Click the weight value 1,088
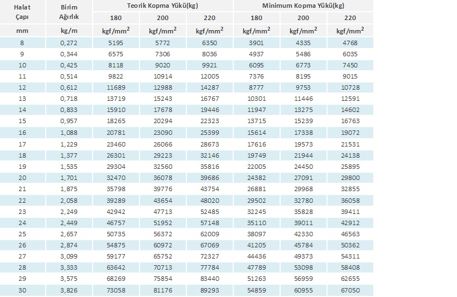 [x=69, y=133]
